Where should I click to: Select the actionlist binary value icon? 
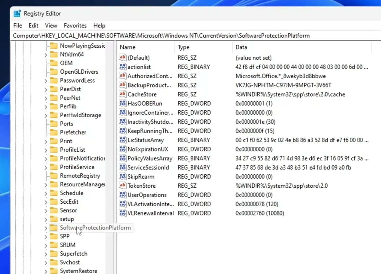123,67
